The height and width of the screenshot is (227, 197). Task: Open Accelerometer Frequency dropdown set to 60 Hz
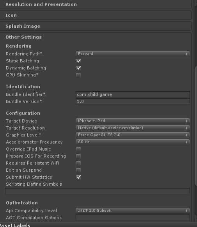[x=133, y=142]
